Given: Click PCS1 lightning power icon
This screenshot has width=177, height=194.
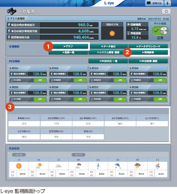Looking at the screenshot, I should coord(12,74).
